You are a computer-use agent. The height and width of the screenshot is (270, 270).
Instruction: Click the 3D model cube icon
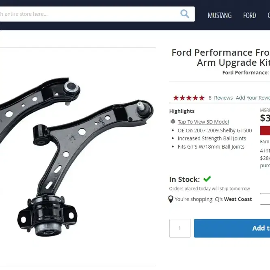coord(173,121)
